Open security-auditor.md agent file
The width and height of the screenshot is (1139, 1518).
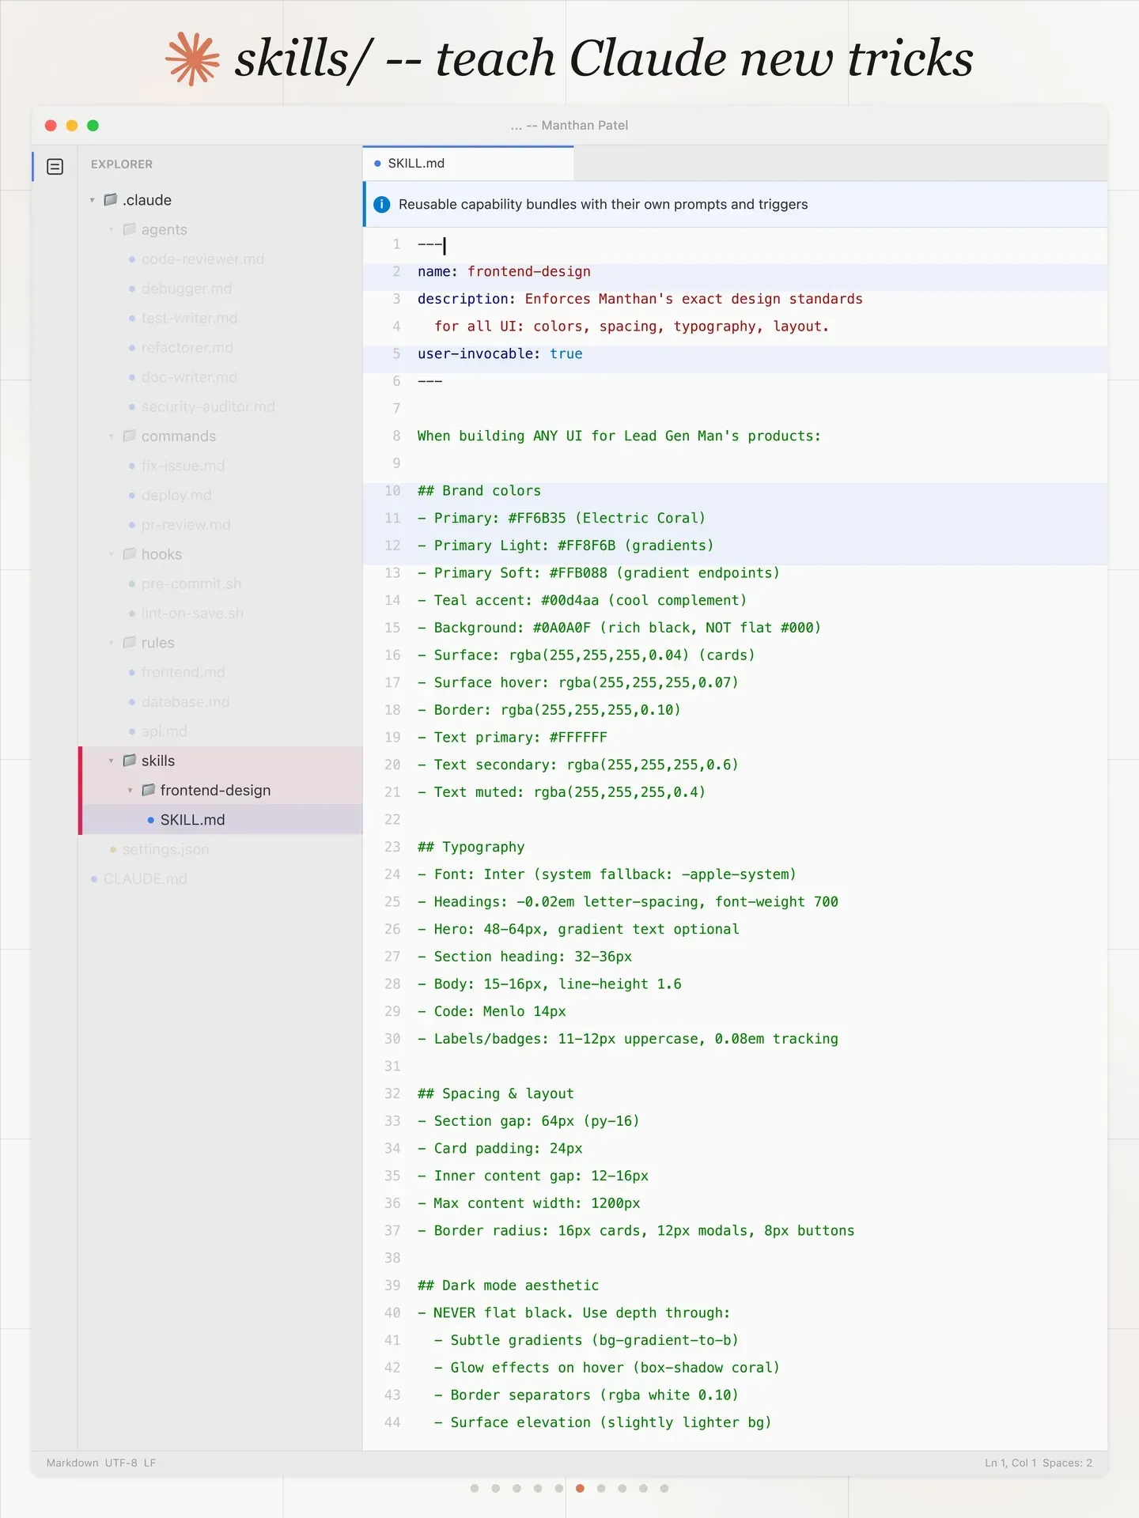click(208, 406)
